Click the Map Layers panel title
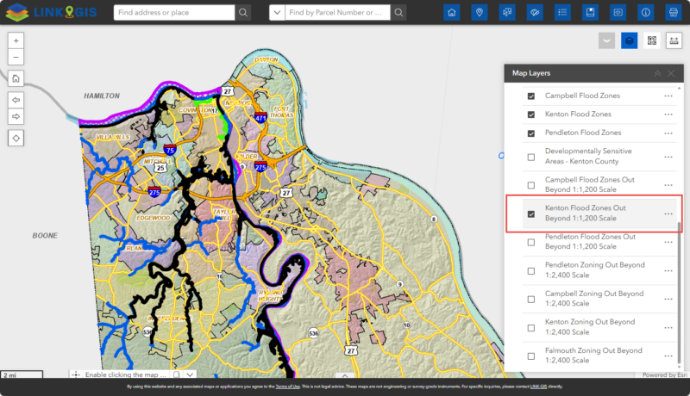Screen dimensions: 690x396 (531, 73)
